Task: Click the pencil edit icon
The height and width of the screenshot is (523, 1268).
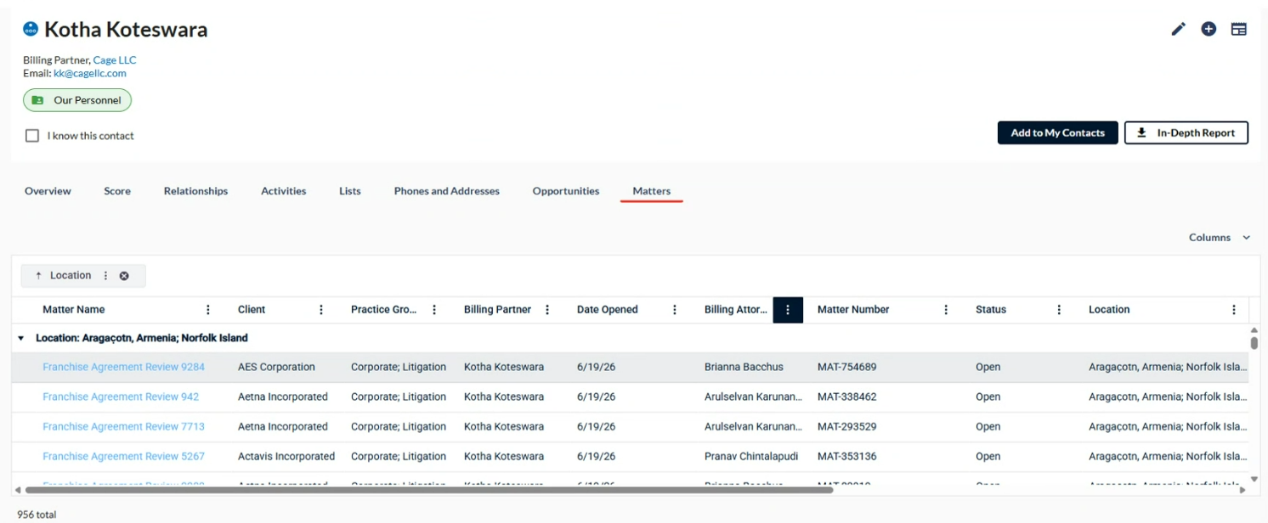Action: pyautogui.click(x=1178, y=29)
